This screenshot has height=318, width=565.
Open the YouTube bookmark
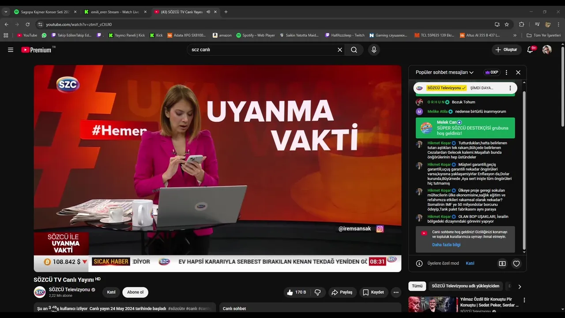tap(27, 35)
